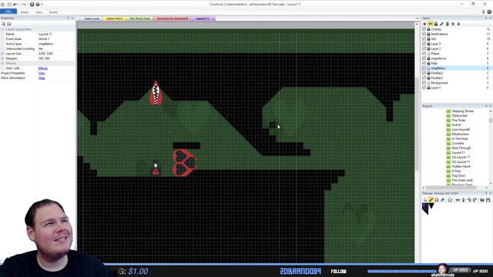Screen dimensions: 493x277
Task: Click the Undo arrow icon
Action: (15, 5)
